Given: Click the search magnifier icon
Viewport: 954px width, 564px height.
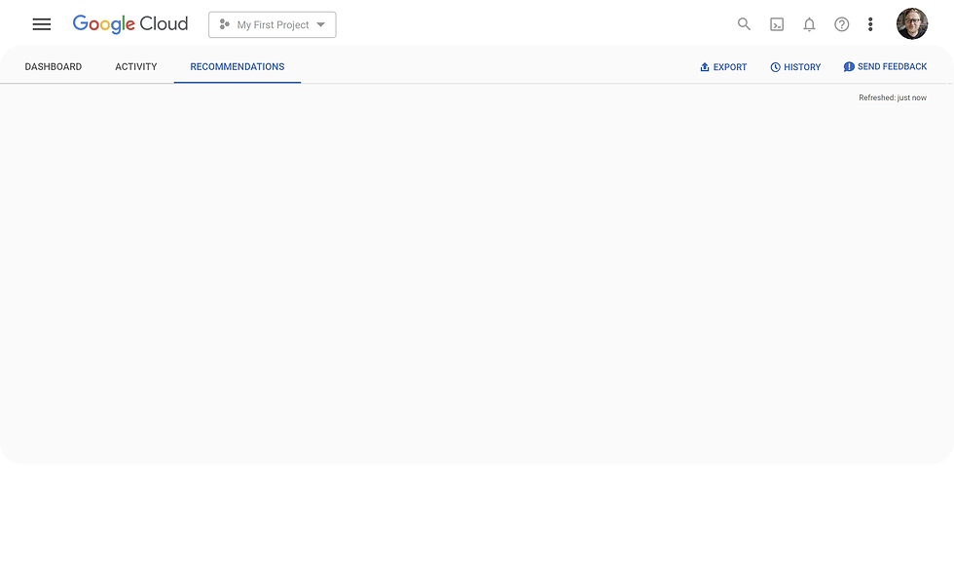Looking at the screenshot, I should [744, 24].
